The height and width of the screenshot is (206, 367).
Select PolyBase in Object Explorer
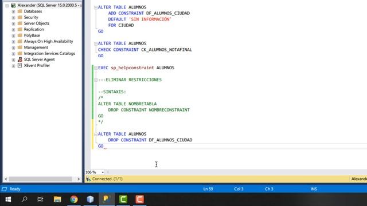[32, 35]
